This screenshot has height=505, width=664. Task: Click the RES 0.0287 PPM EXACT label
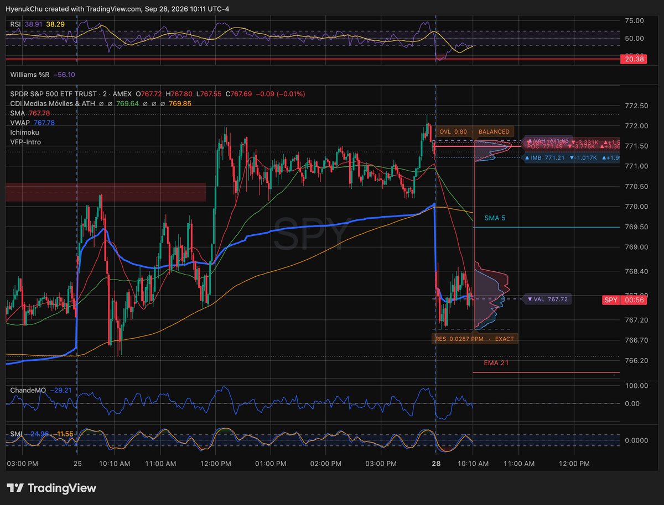point(475,339)
